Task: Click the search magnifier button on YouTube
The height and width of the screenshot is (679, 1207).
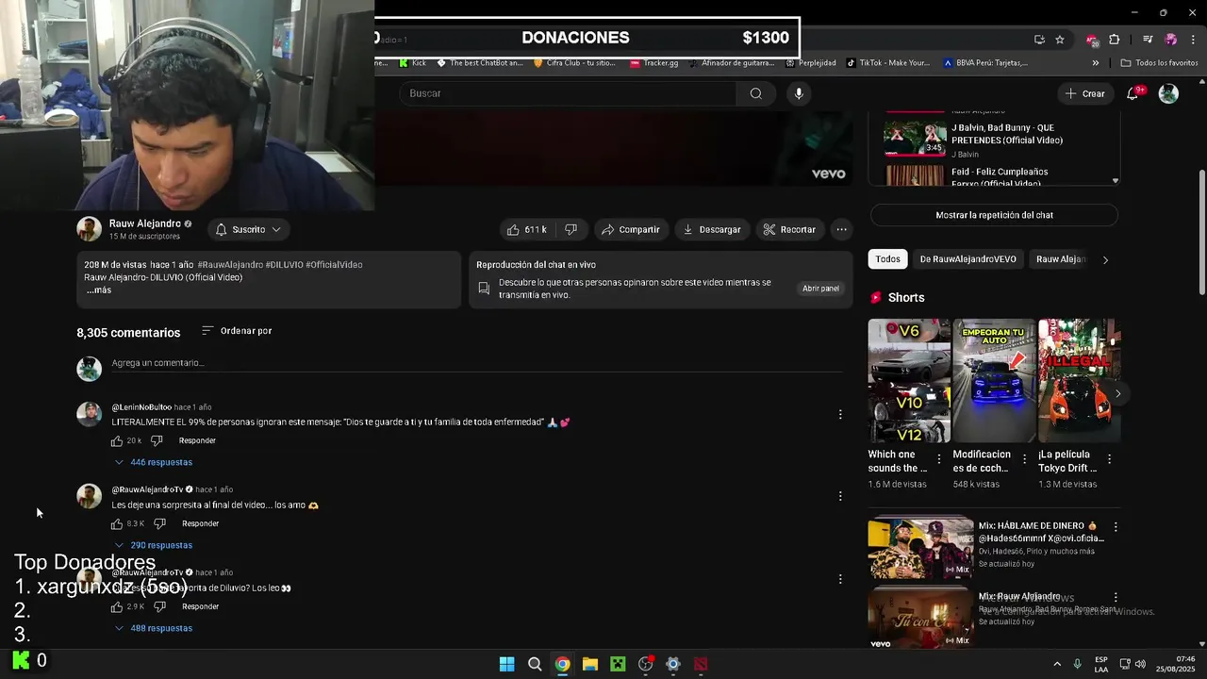Action: tap(755, 93)
